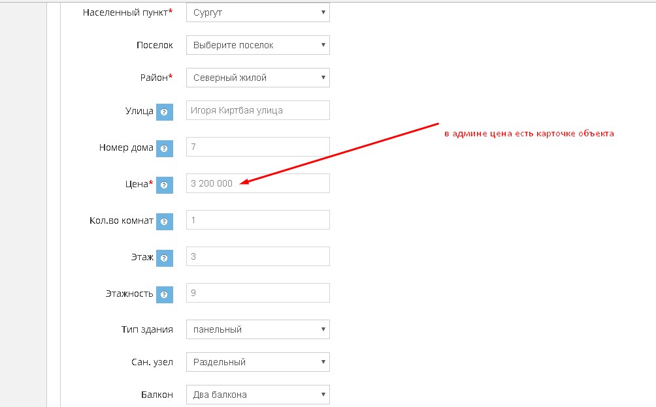
Task: Open the Район dropdown showing Северный жилой
Action: click(x=257, y=78)
